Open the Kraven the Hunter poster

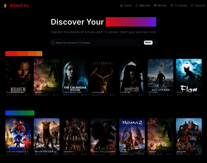coord(18,78)
